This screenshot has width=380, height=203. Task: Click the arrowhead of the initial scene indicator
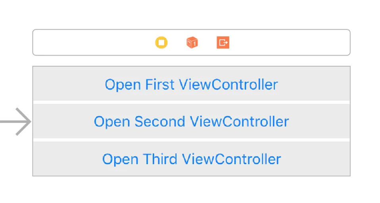pos(26,122)
